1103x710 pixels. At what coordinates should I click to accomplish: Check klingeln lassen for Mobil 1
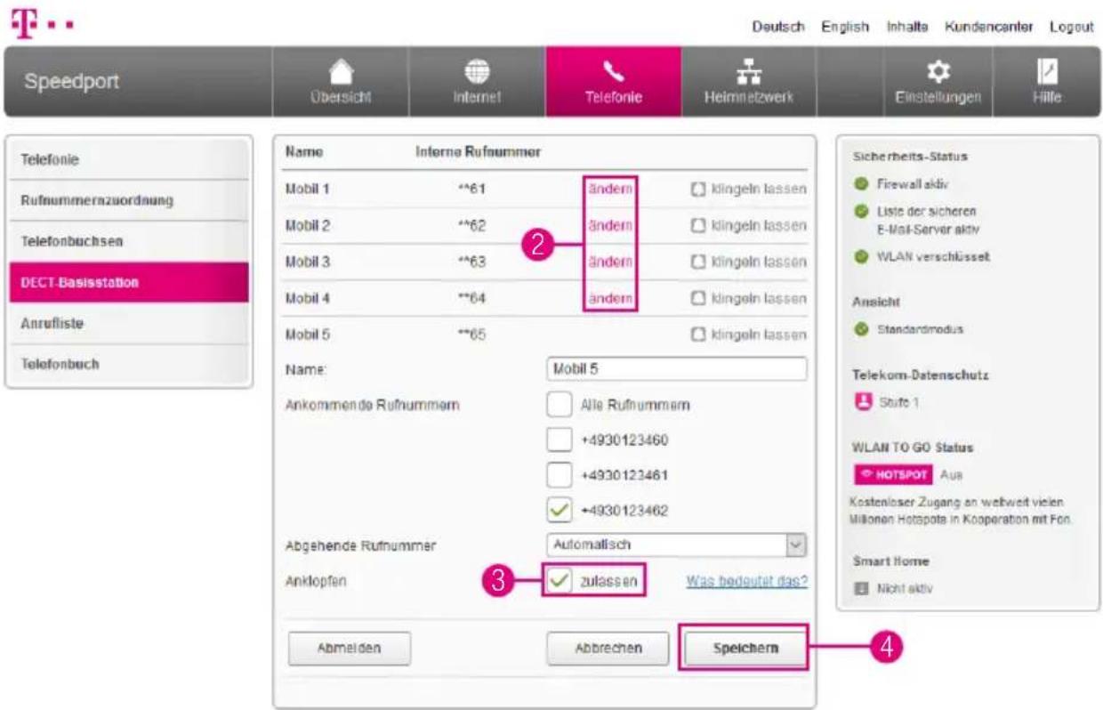698,190
